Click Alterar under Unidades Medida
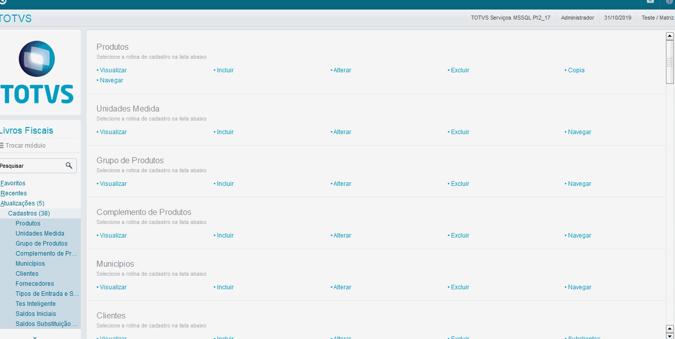Screen dimensions: 675x339 (342, 132)
